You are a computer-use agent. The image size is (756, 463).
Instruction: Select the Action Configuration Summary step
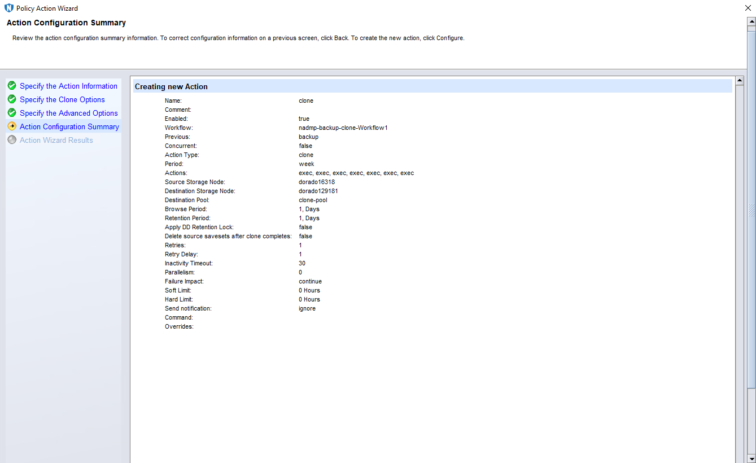(69, 126)
